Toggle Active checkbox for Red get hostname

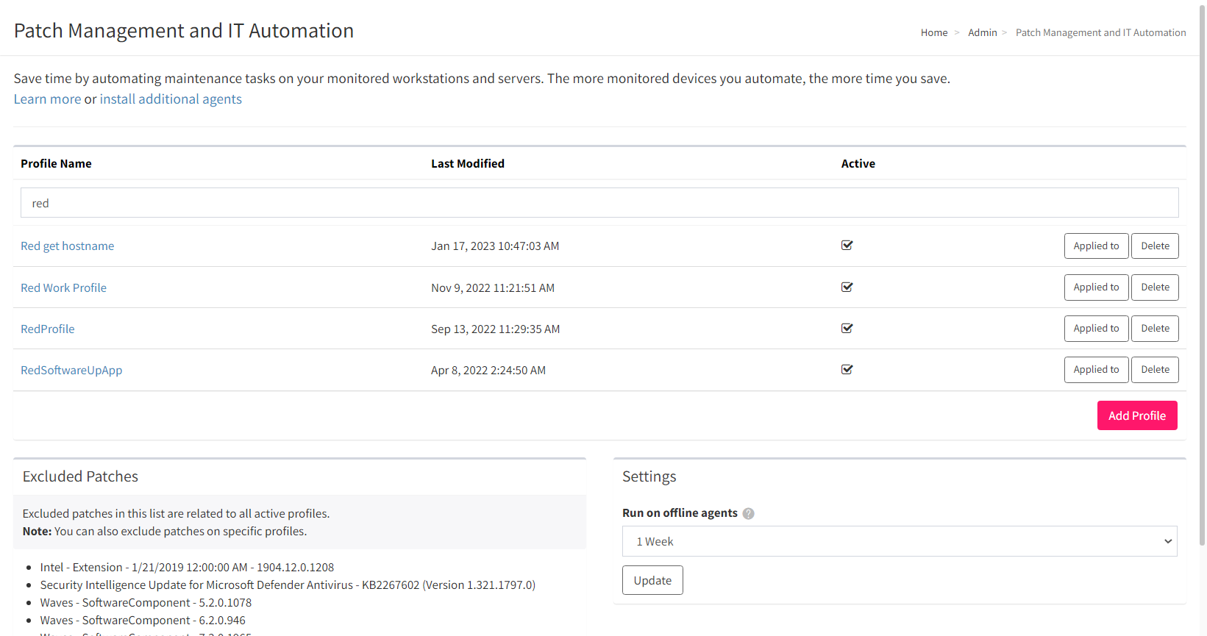point(847,245)
